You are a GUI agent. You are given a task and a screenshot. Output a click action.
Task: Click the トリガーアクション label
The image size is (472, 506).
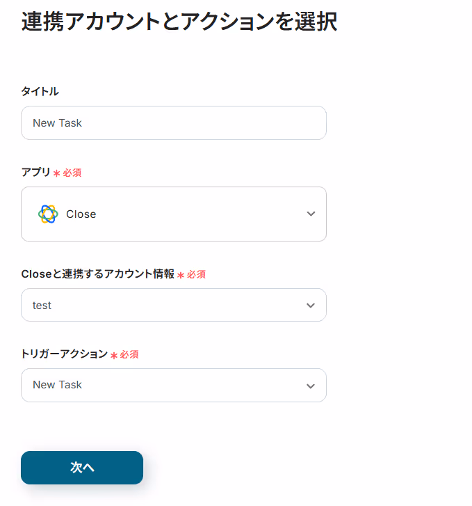coord(64,354)
